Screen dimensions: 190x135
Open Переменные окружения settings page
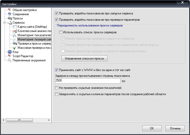(29, 60)
